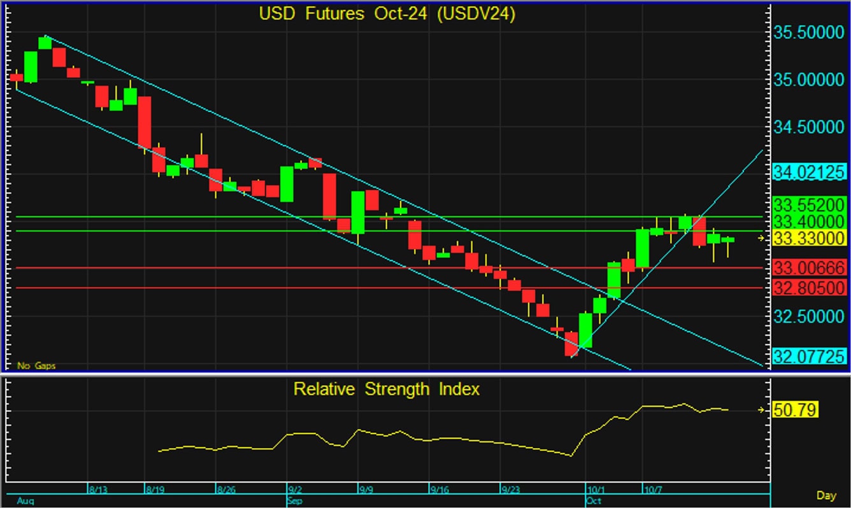Click the 8/19 date marker
The width and height of the screenshot is (851, 508).
(x=156, y=490)
